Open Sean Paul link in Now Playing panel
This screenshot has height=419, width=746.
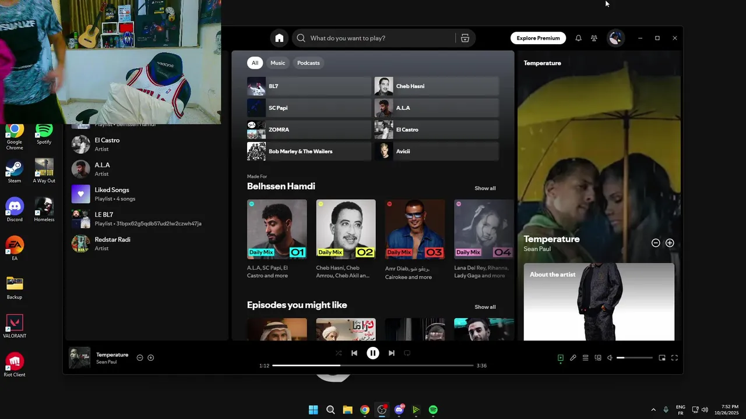click(537, 249)
